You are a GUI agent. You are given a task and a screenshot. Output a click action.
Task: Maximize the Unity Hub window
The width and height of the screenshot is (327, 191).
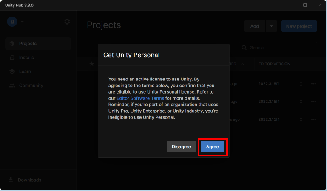click(305, 5)
